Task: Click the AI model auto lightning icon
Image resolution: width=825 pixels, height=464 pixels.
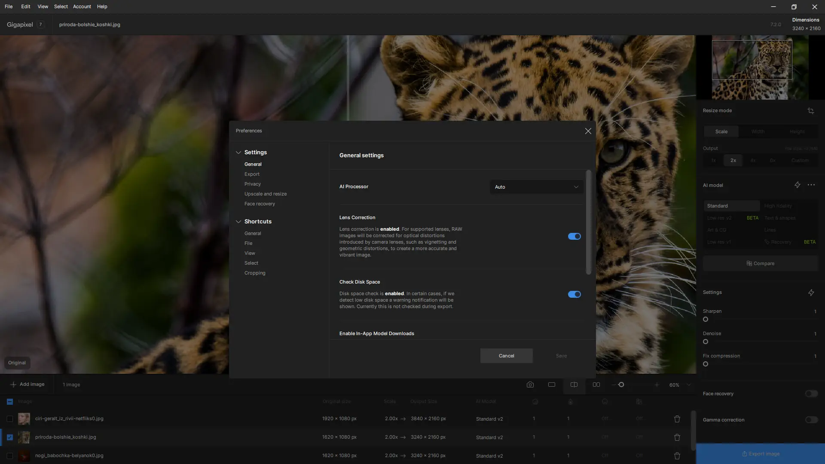Action: point(797,185)
